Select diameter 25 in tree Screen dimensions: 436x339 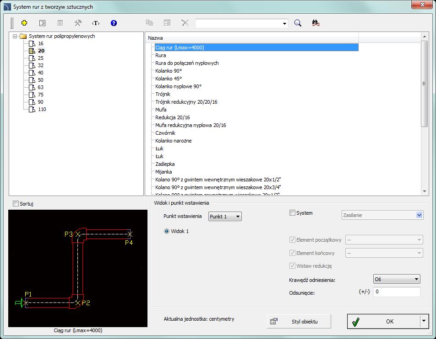click(x=41, y=58)
